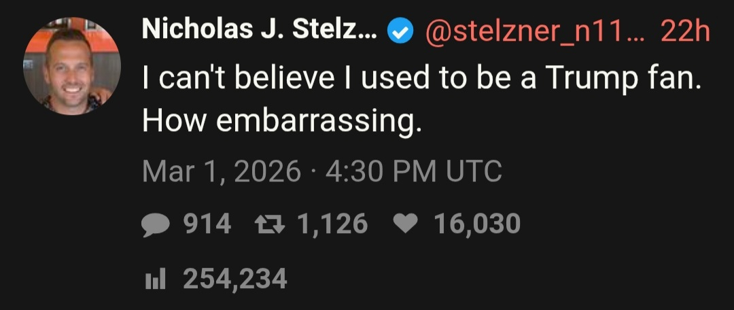View the 914 replies count
The image size is (734, 310).
pyautogui.click(x=208, y=224)
